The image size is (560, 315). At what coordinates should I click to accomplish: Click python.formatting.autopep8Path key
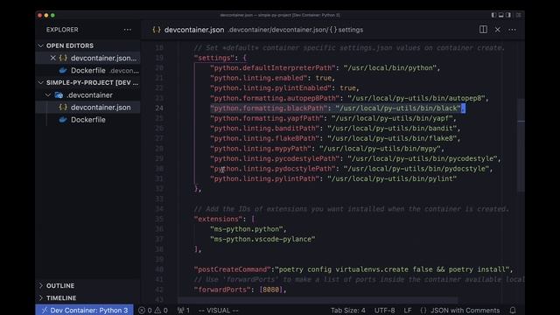(275, 98)
